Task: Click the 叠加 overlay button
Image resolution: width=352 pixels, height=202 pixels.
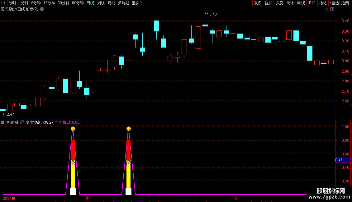Action: click(x=268, y=3)
